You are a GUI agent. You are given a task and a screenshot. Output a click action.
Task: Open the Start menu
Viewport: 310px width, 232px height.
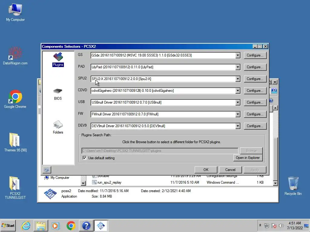[x=8, y=225]
